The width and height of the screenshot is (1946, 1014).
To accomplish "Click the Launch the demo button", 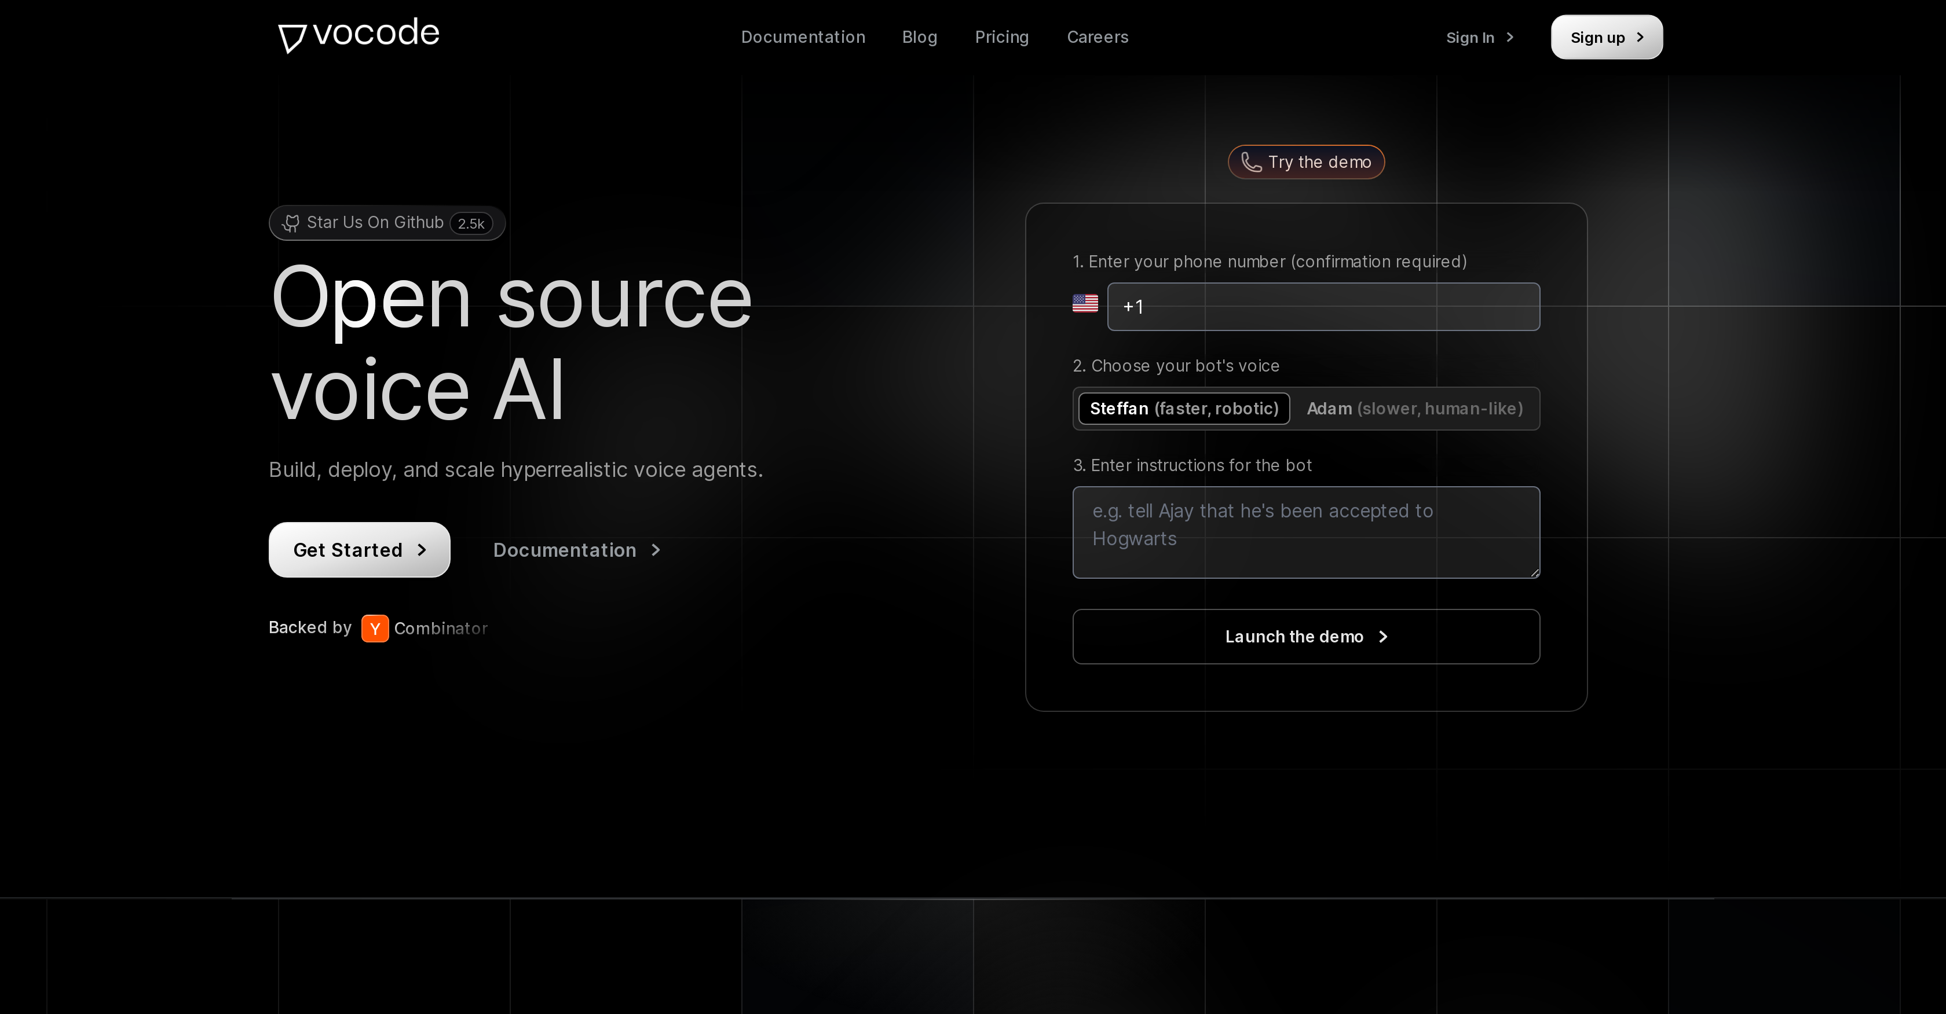I will [1305, 637].
